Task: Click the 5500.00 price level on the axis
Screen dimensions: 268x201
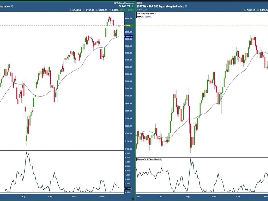Action: (x=128, y=88)
